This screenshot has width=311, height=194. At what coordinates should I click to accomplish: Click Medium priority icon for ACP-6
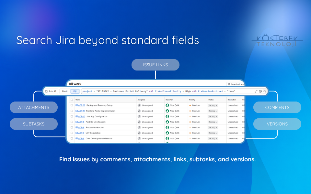coord(190,139)
